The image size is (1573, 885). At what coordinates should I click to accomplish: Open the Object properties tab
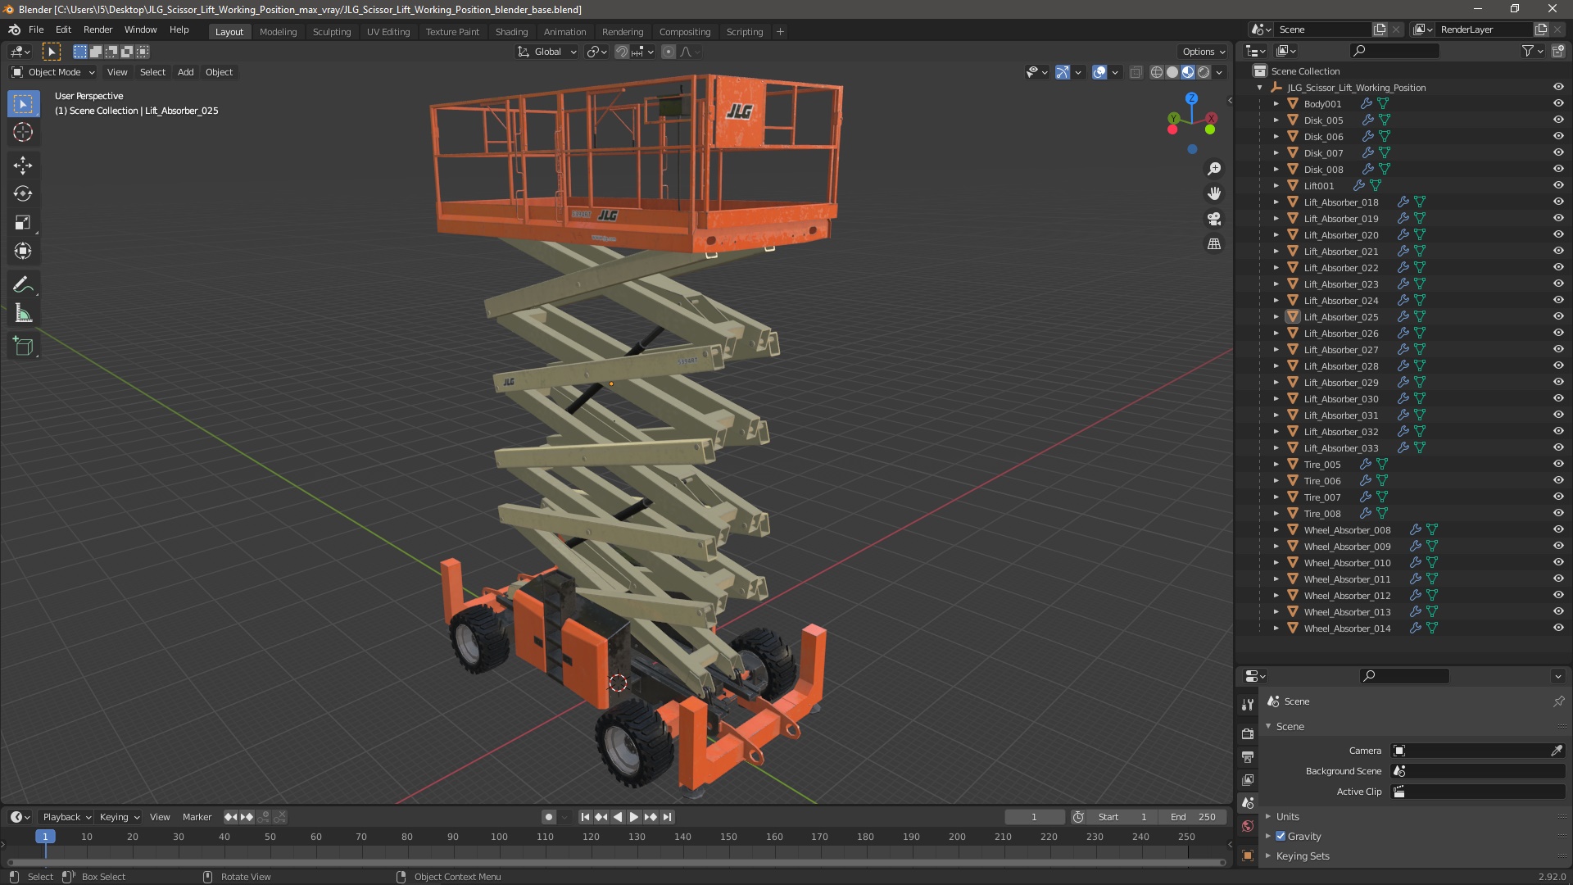click(1248, 855)
